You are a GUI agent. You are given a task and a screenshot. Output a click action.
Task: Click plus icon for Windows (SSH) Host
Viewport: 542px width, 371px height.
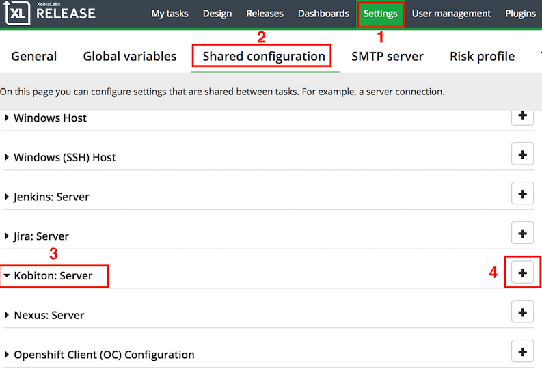pos(522,155)
